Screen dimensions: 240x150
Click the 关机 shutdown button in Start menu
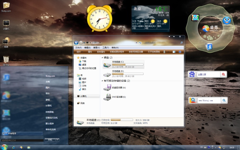(49, 140)
